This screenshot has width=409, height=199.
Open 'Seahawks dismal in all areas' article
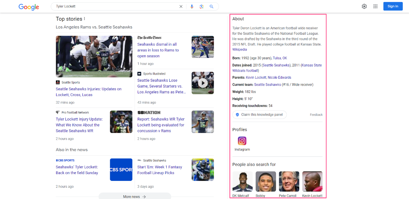[x=158, y=50]
